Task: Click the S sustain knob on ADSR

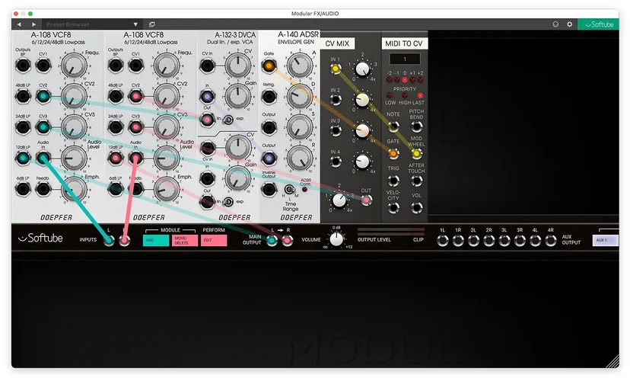Action: coord(299,127)
